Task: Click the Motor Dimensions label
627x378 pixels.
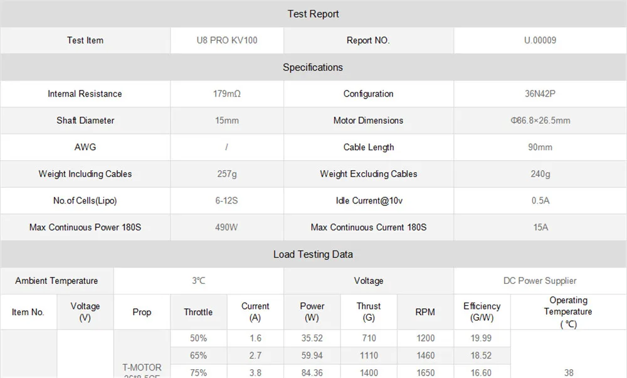Action: click(x=368, y=121)
